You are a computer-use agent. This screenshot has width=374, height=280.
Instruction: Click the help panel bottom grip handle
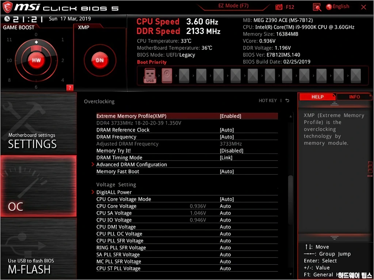click(x=335, y=237)
